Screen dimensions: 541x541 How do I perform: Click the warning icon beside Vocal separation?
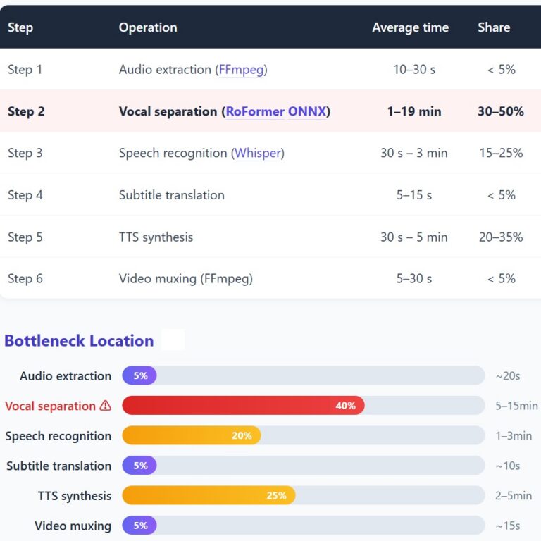click(105, 406)
